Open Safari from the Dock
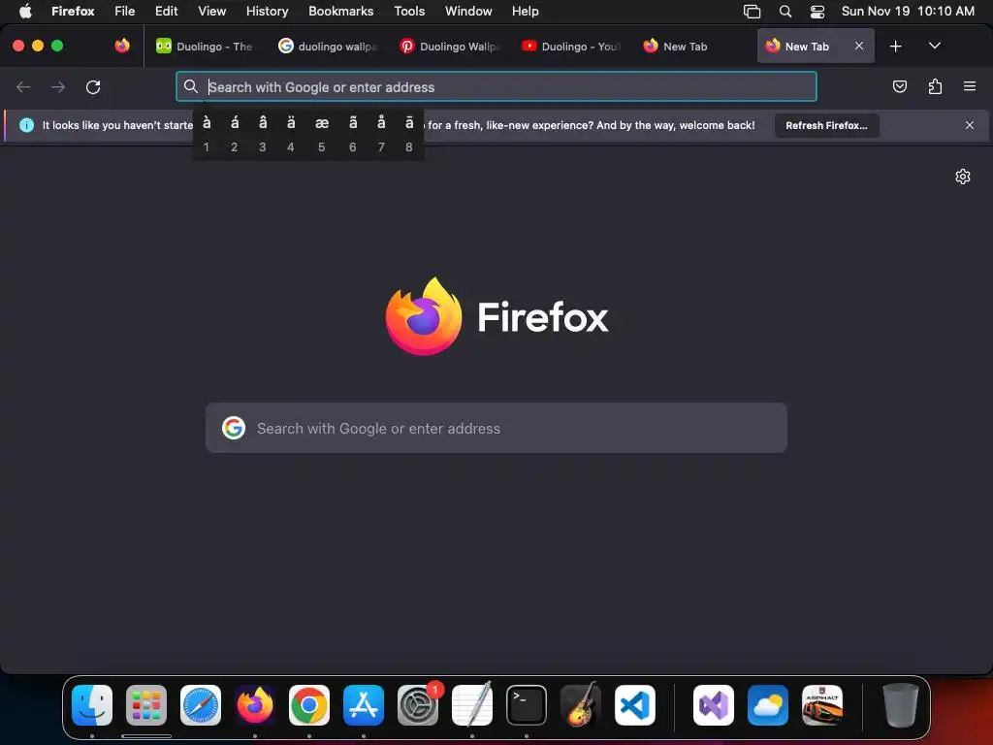Screen dimensions: 993x745 coord(201,705)
